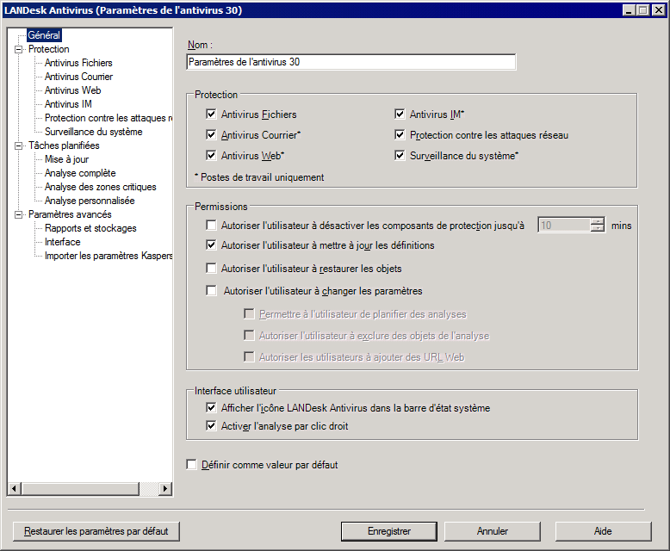This screenshot has width=670, height=551.
Task: Decrease the minutes spinner value
Action: click(x=598, y=228)
